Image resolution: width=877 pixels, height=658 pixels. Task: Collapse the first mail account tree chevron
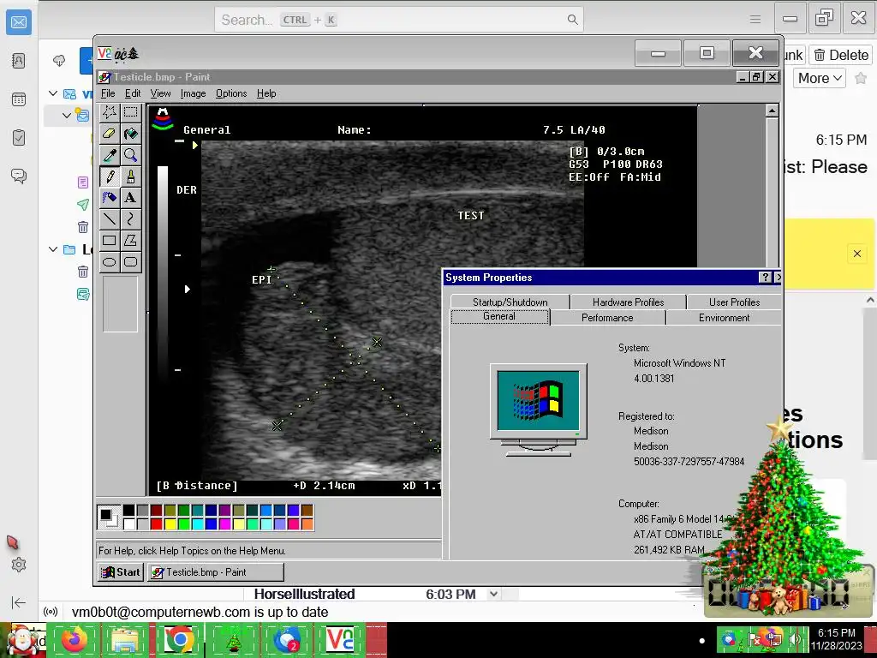click(53, 93)
